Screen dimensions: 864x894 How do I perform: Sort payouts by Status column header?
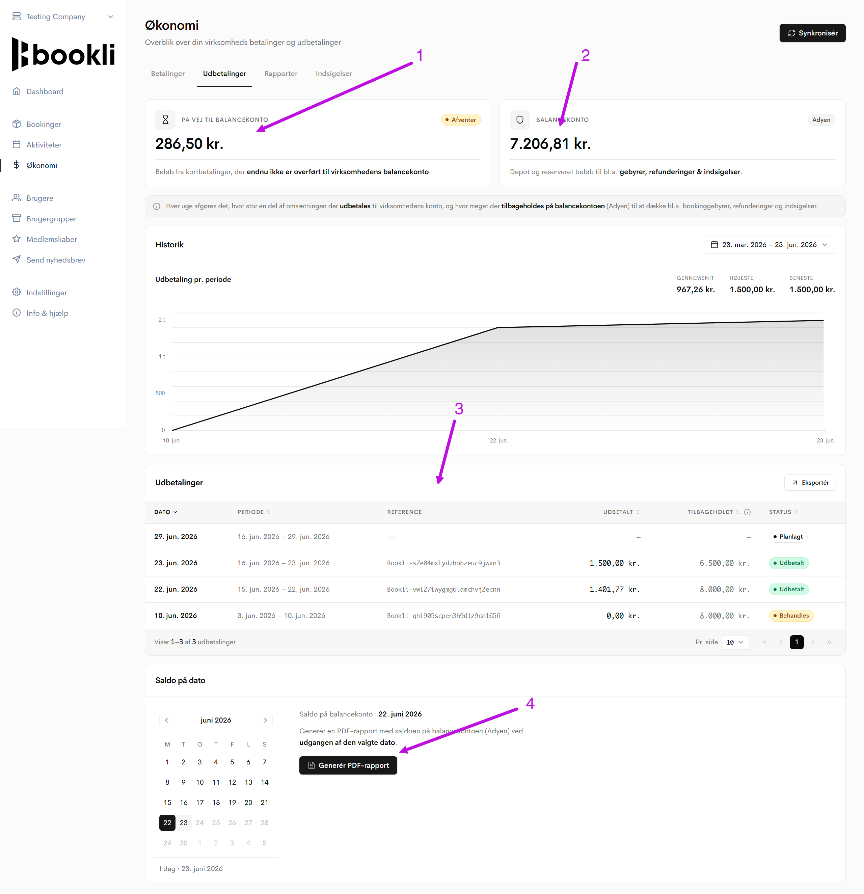point(783,512)
